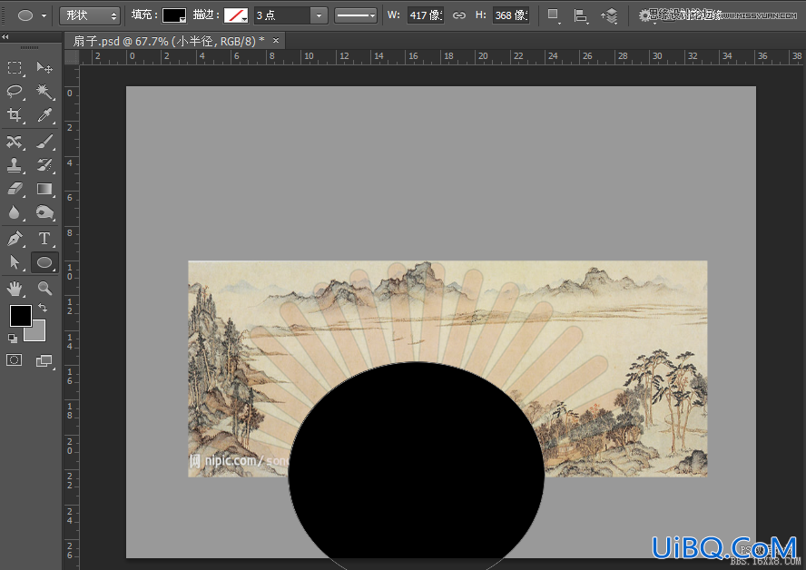Select the Gradient tool

tap(44, 189)
